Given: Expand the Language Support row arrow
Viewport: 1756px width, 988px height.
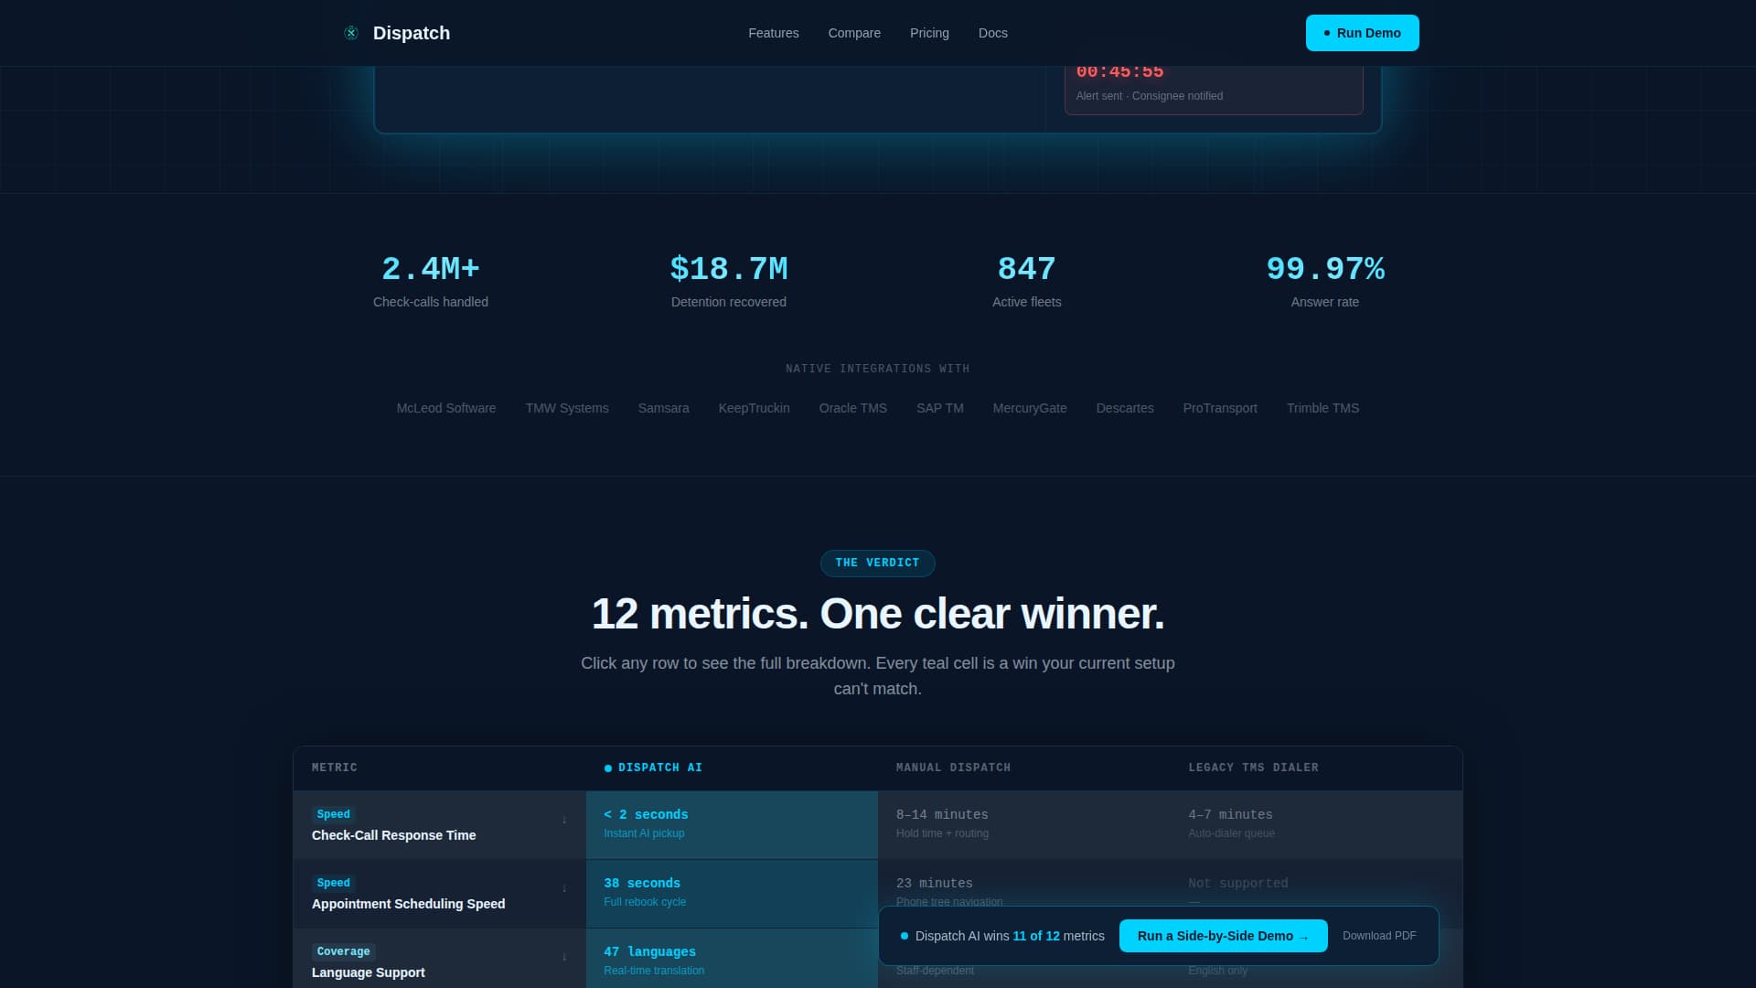Looking at the screenshot, I should point(564,957).
